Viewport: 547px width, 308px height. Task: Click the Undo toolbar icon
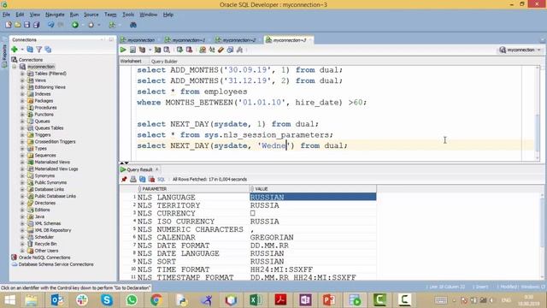[51, 25]
